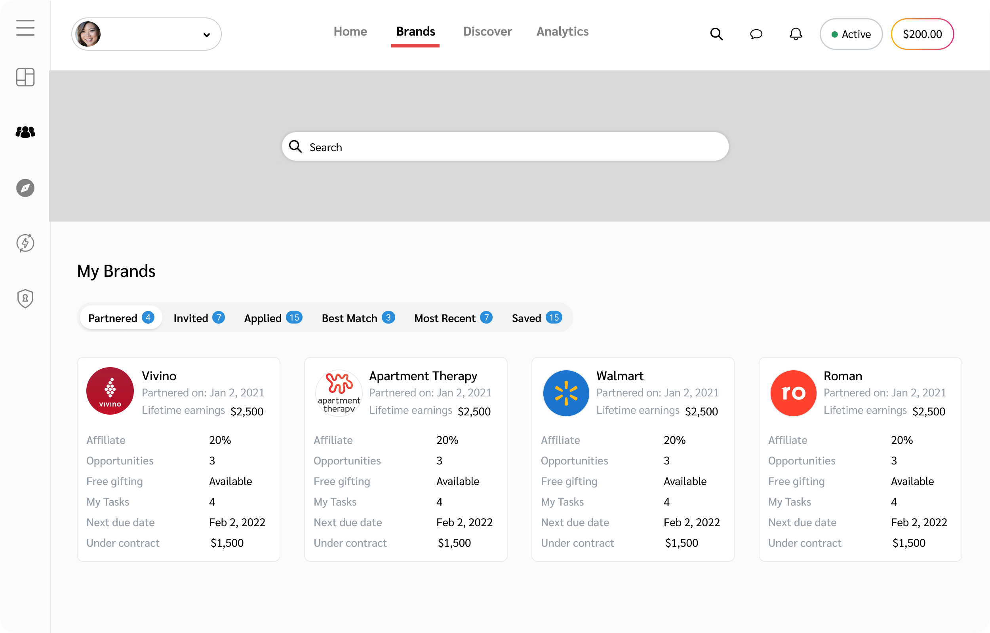Image resolution: width=990 pixels, height=633 pixels.
Task: Open the chat messages bubble icon
Action: [756, 34]
